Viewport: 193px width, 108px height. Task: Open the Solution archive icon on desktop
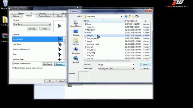tap(5, 38)
